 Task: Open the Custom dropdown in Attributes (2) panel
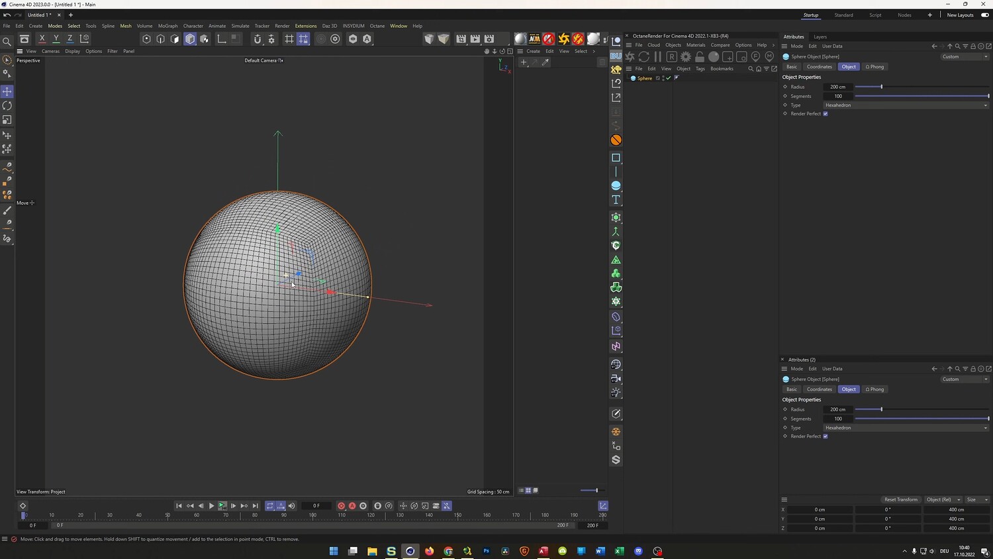(965, 380)
